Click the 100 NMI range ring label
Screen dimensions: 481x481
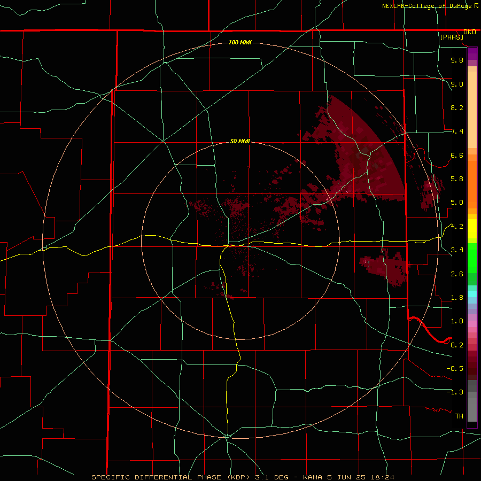pyautogui.click(x=240, y=42)
